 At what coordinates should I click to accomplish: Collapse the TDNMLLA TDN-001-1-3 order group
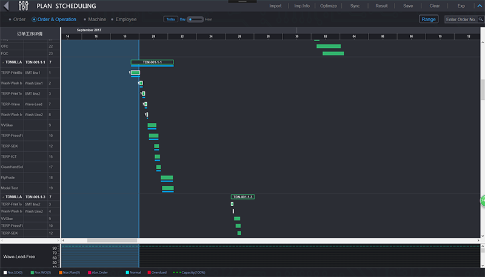coord(3,197)
